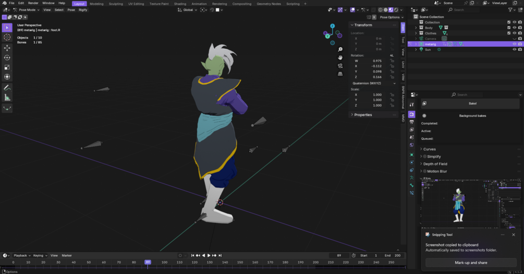Screen dimensions: 524x274
Task: Select the Annotate tool
Action: [x=7, y=88]
